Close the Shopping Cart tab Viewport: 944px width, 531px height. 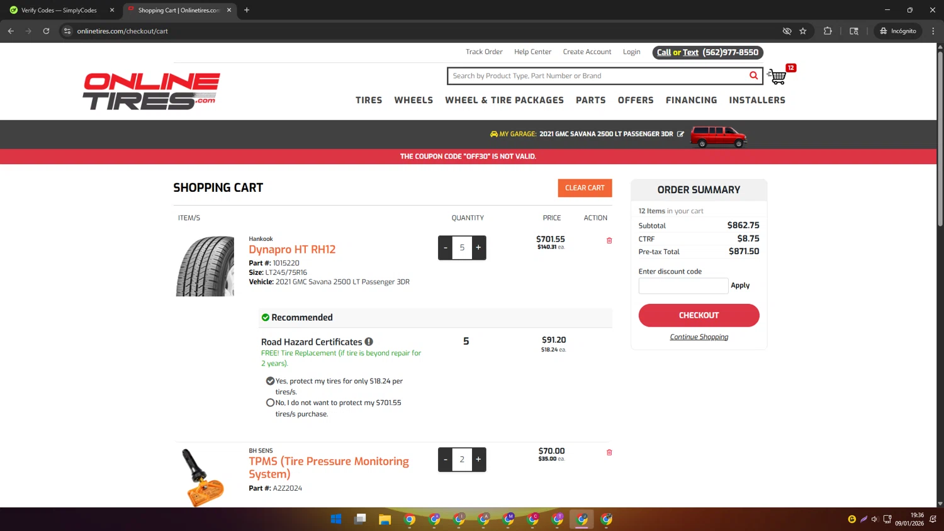(229, 10)
